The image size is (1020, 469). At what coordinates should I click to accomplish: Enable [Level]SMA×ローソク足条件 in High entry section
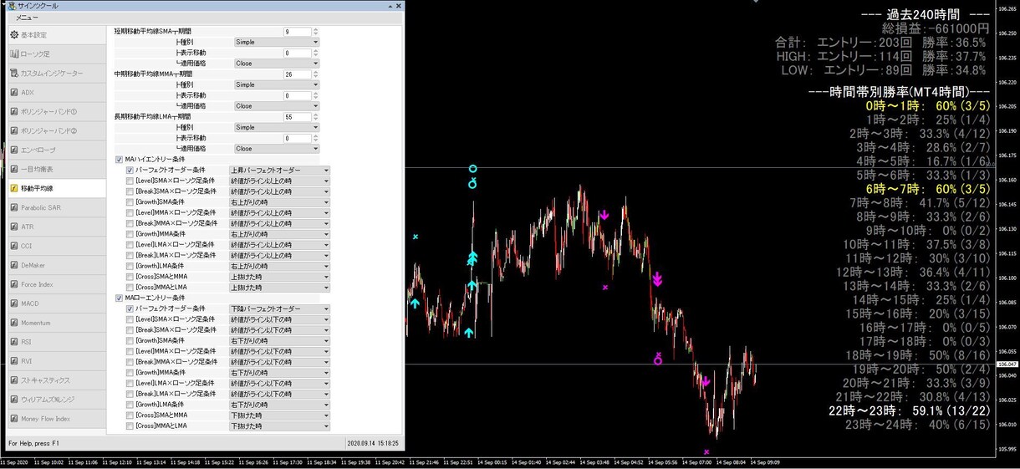coord(130,181)
